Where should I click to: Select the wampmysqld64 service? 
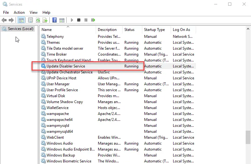[x=118, y=132]
